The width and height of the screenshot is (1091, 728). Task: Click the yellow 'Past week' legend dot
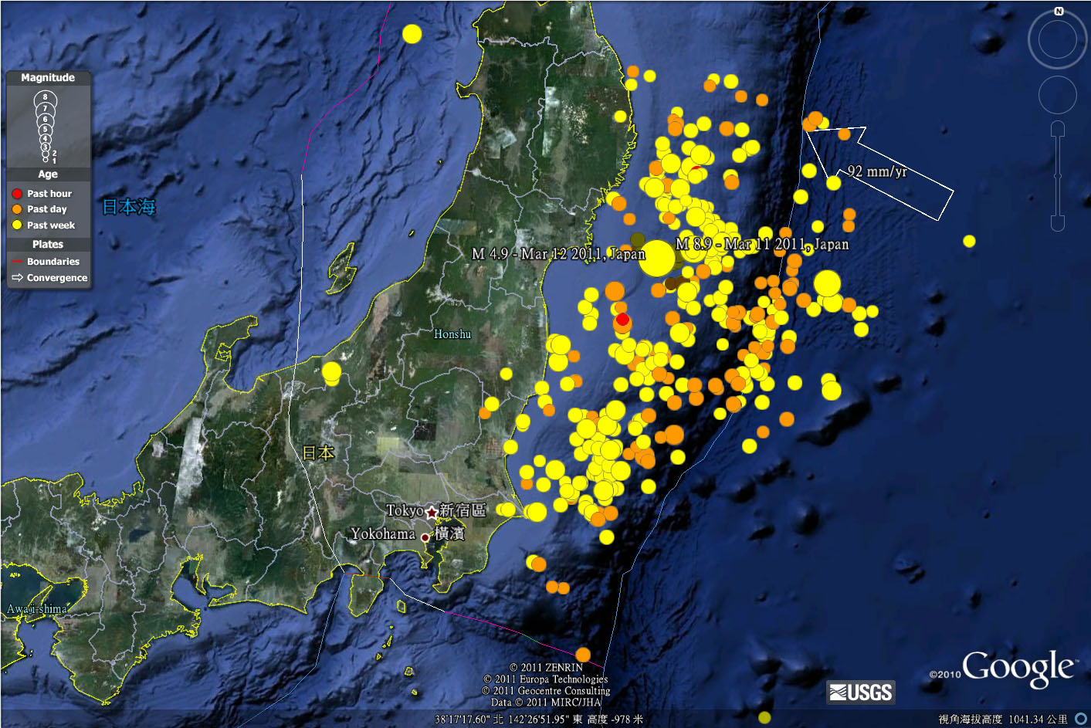(x=17, y=225)
